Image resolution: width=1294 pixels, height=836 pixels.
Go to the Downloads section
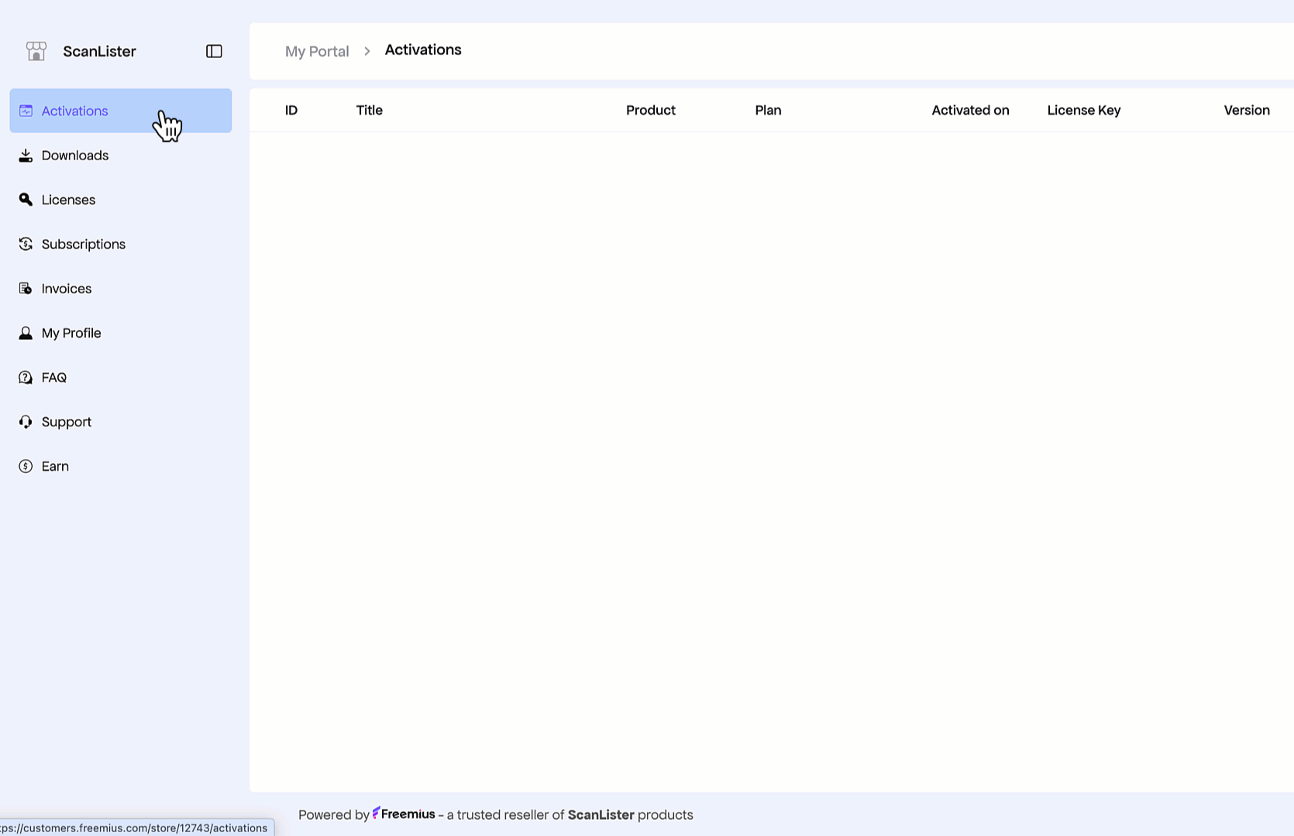pyautogui.click(x=121, y=156)
